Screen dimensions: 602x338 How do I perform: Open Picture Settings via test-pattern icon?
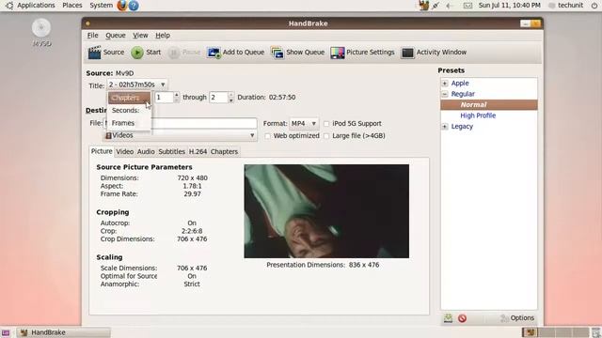[338, 53]
